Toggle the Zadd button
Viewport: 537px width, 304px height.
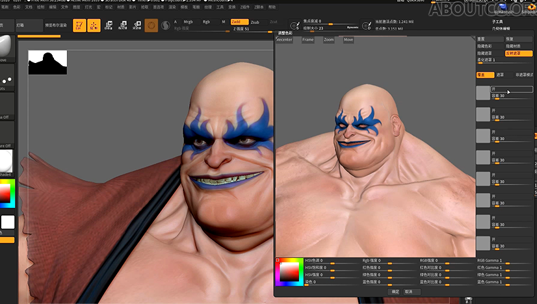[239, 22]
